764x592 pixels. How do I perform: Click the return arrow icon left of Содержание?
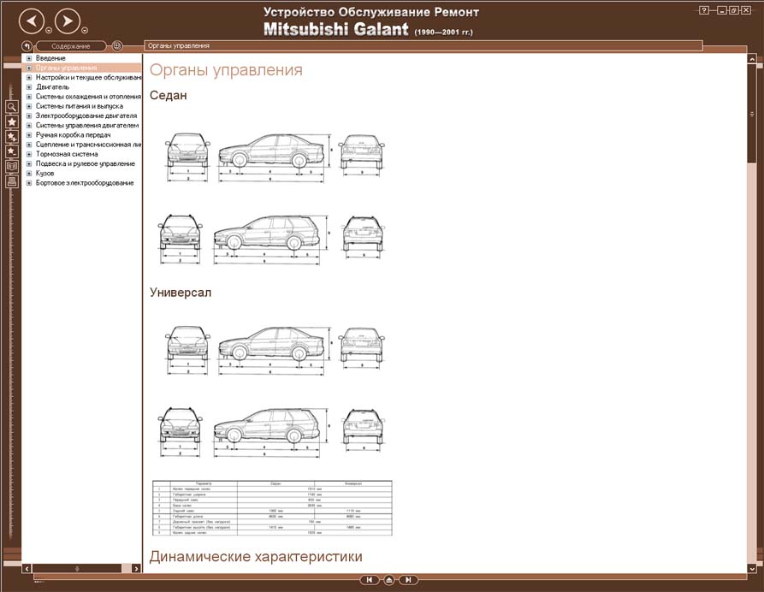pos(27,46)
